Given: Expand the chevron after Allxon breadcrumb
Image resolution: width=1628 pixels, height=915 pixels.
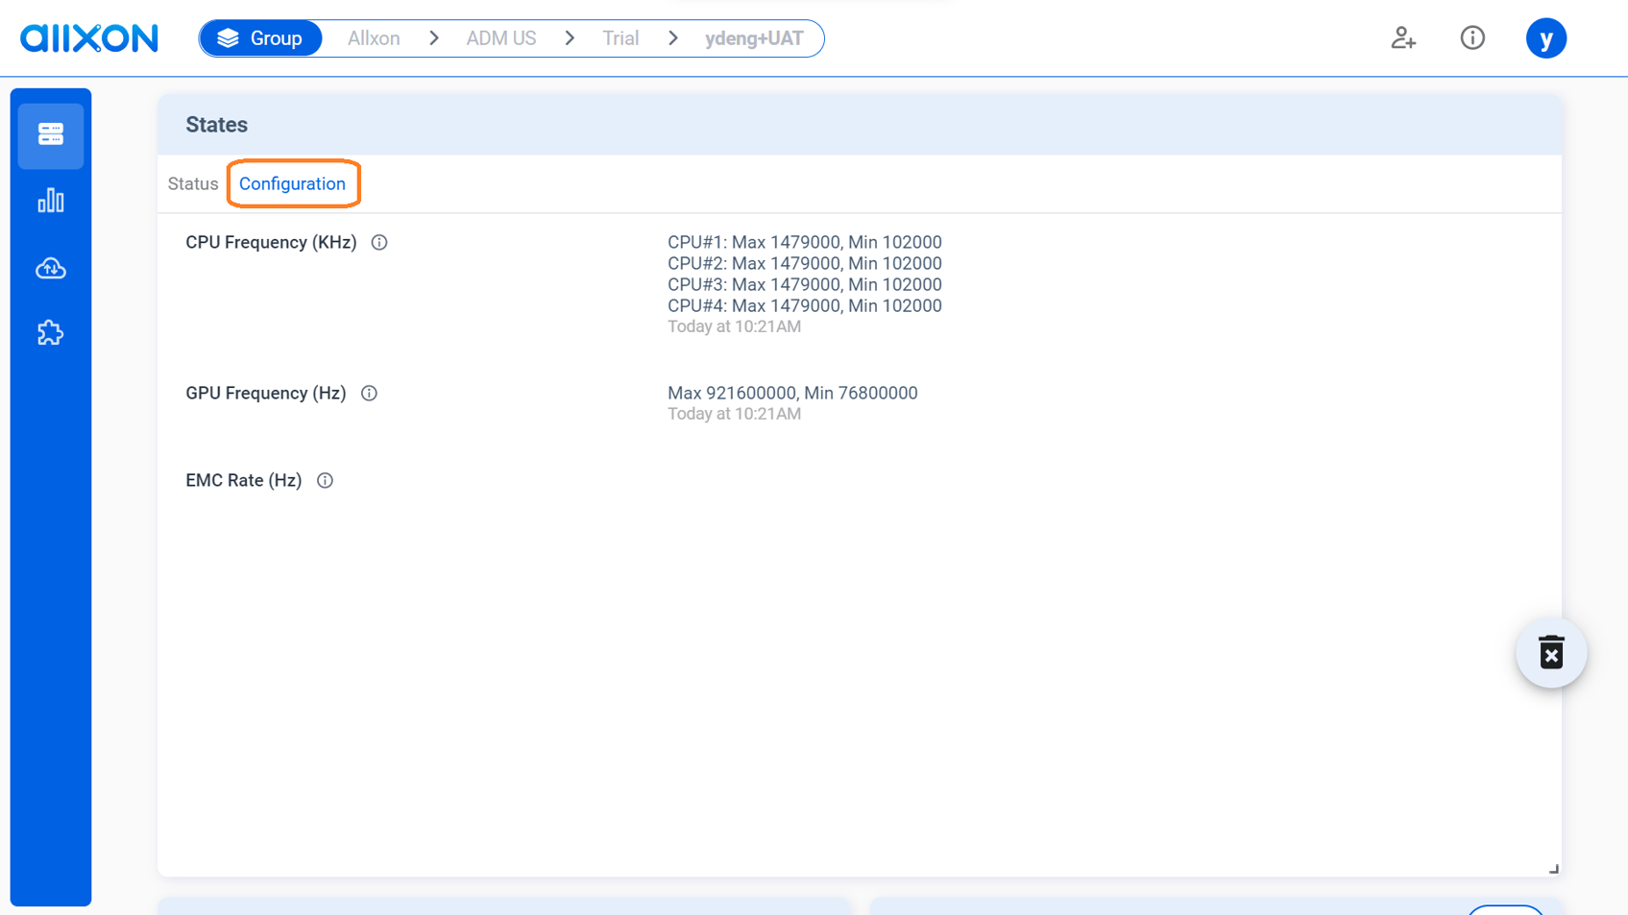Looking at the screenshot, I should click(434, 37).
